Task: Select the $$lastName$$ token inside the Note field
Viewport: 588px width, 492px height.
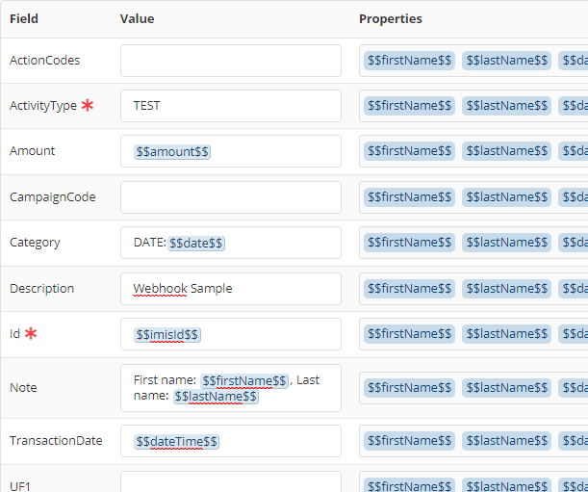Action: point(216,396)
